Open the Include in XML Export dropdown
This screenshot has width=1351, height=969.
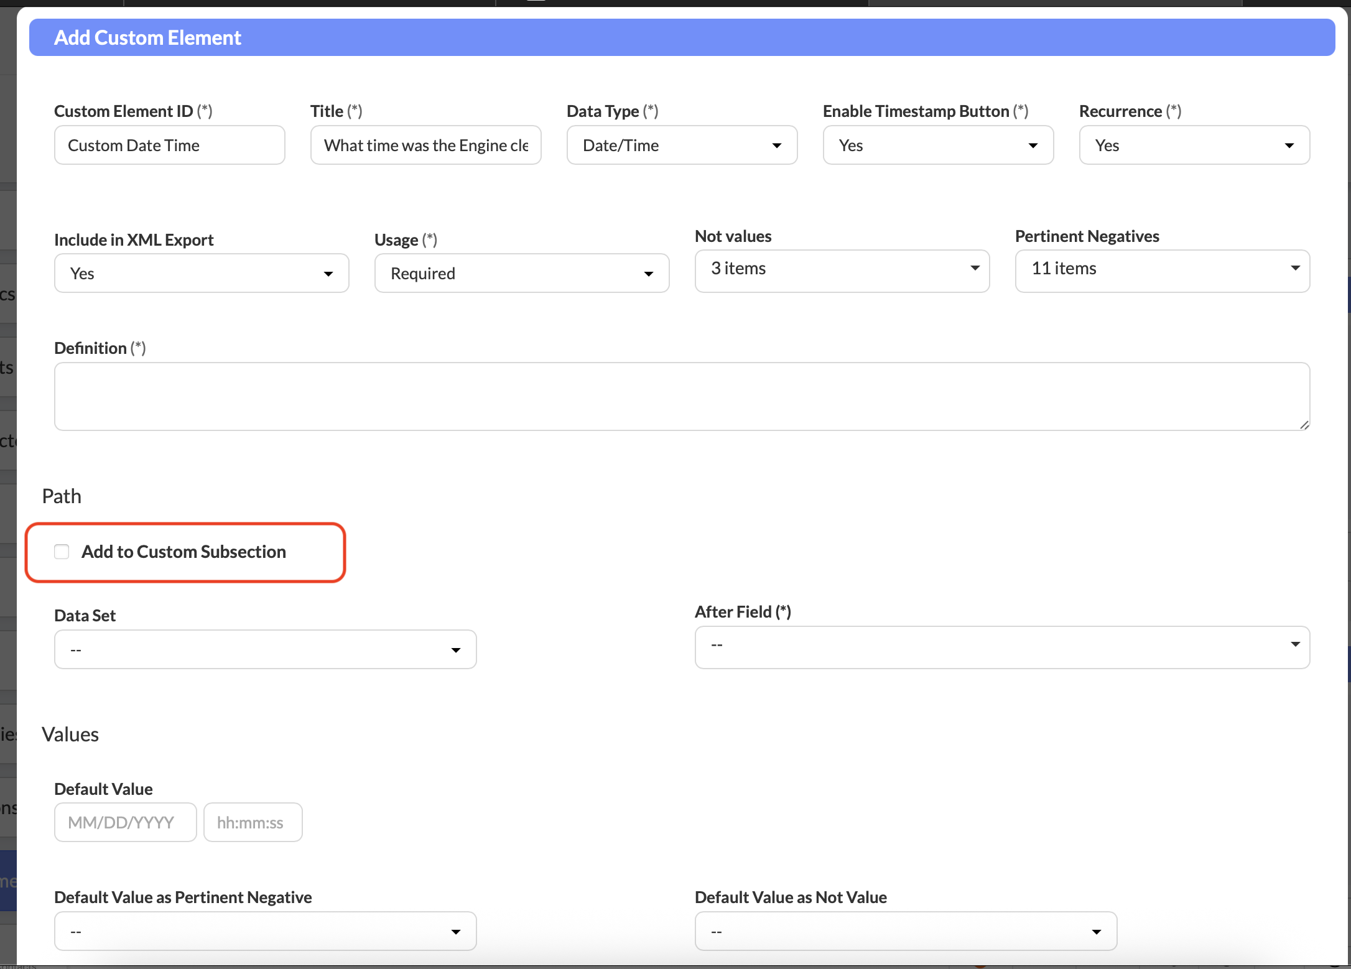(x=202, y=274)
